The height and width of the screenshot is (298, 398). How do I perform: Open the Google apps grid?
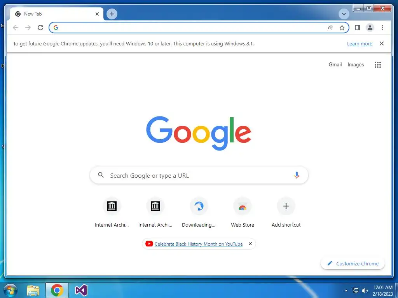(378, 65)
